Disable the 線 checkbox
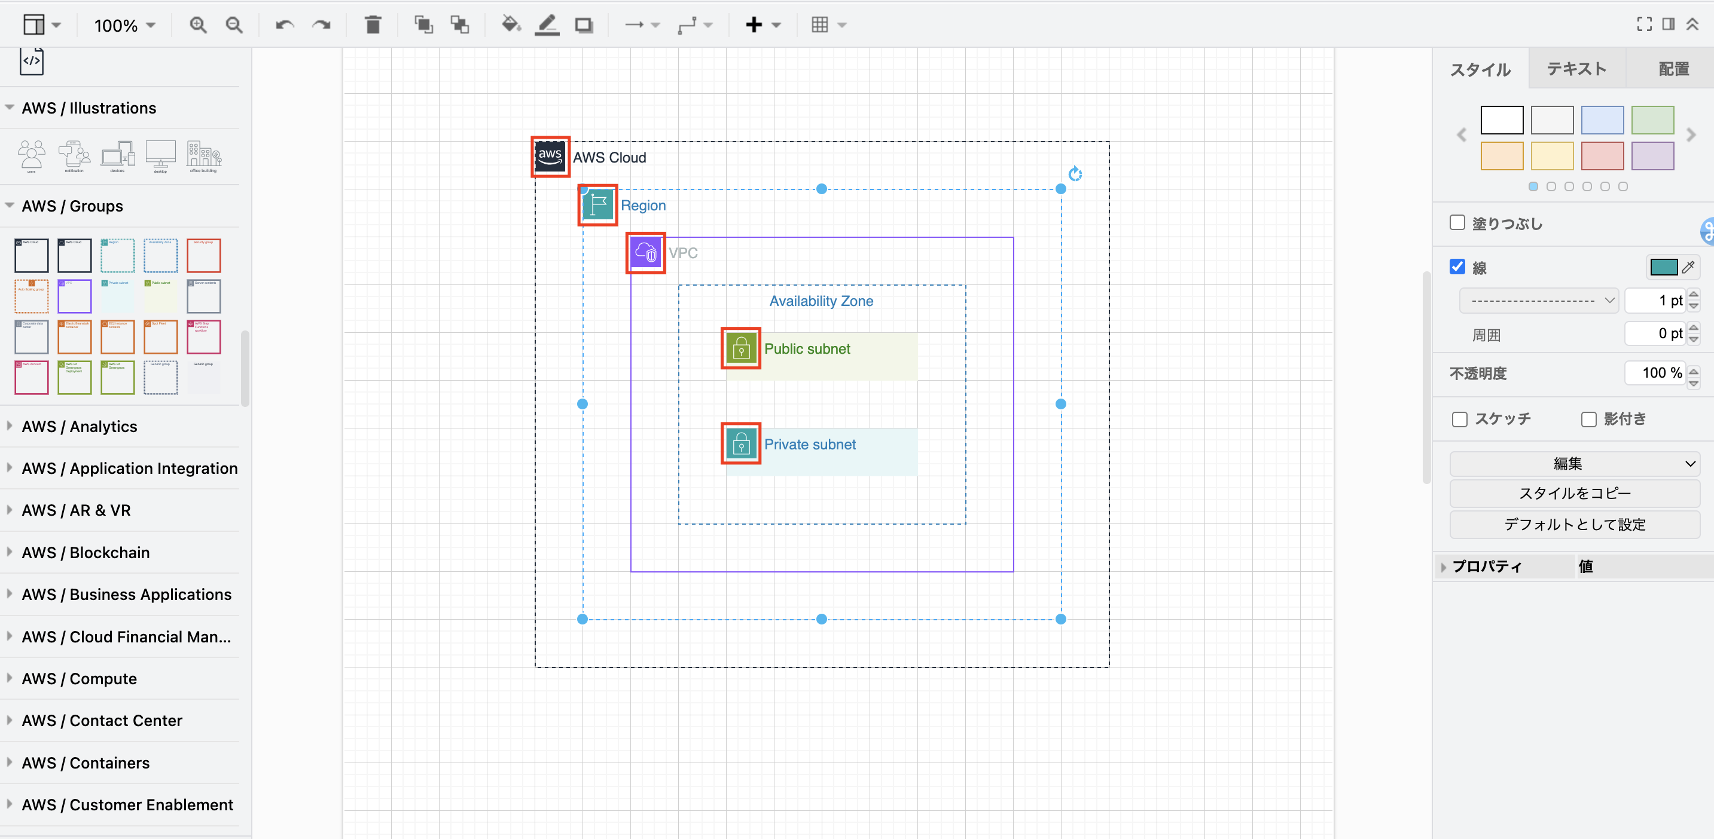1714x839 pixels. [1457, 267]
